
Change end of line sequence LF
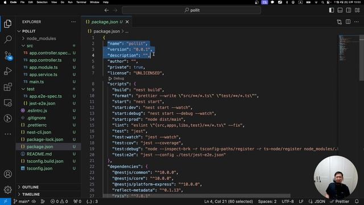click(301, 202)
